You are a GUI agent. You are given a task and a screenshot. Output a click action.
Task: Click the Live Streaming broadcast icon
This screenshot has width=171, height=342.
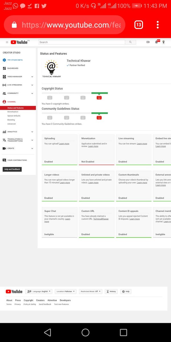[4, 85]
